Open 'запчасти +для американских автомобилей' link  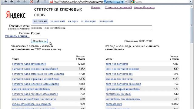[38, 74]
